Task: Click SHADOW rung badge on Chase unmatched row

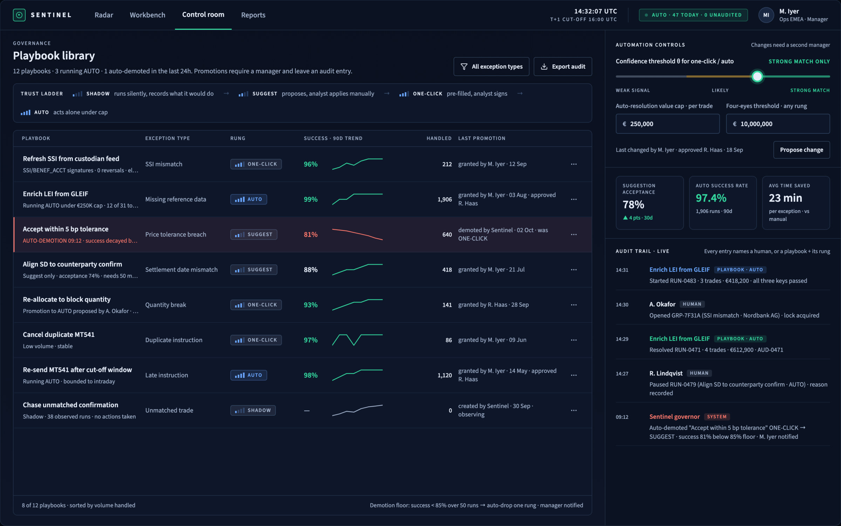Action: pyautogui.click(x=253, y=410)
